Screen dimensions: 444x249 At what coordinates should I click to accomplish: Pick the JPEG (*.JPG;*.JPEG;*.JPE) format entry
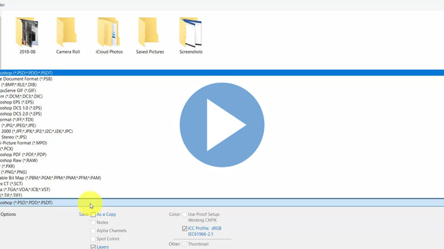[x=28, y=125]
